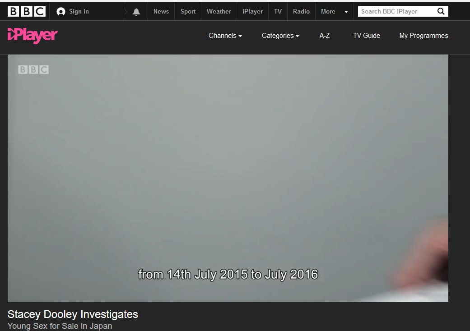Click Sign in link
470x331 pixels.
(x=79, y=11)
